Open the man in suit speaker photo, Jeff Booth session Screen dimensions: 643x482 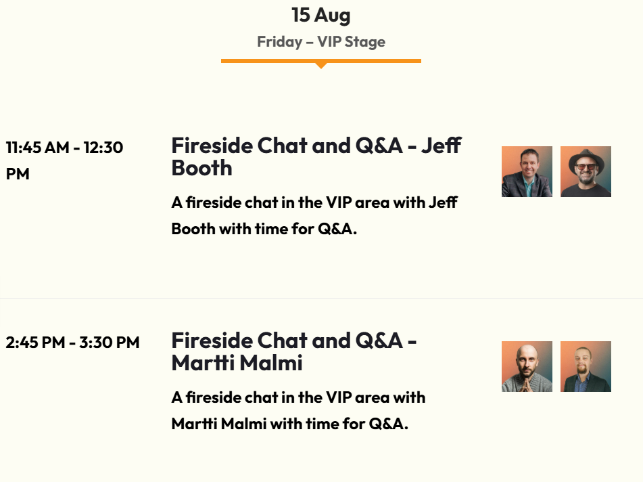point(527,172)
